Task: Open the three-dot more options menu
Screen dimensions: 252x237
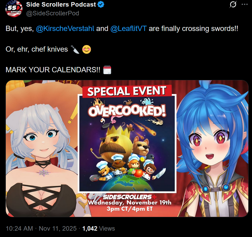Action: tap(245, 4)
